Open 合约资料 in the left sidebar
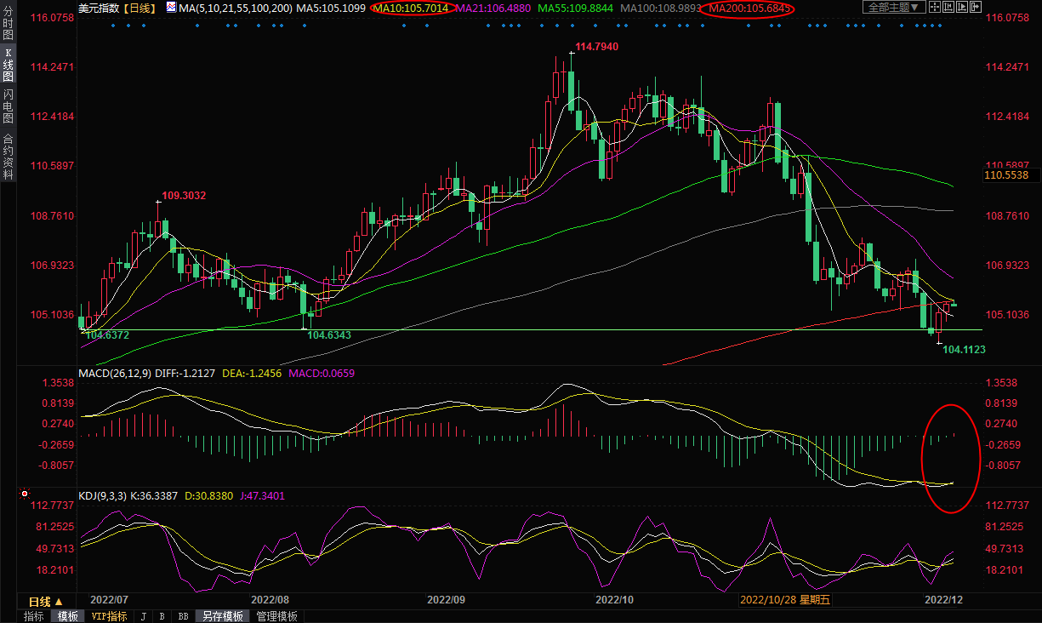This screenshot has height=623, width=1042. pyautogui.click(x=8, y=156)
